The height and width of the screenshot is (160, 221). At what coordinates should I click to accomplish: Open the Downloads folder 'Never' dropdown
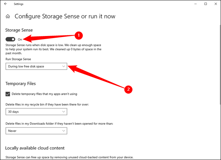click(36, 131)
